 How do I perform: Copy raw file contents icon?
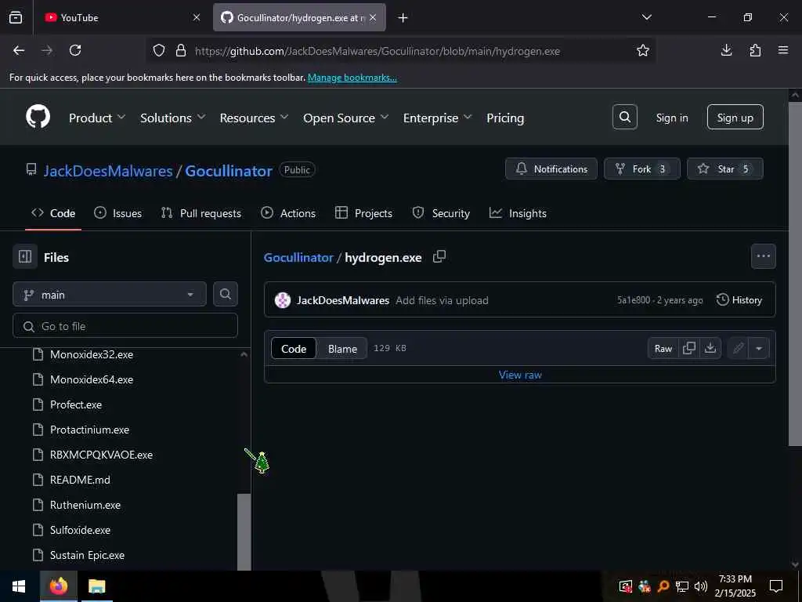(x=689, y=348)
